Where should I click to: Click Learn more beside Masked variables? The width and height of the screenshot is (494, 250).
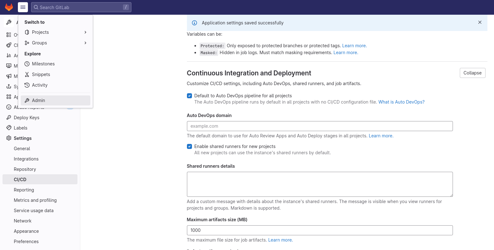pyautogui.click(x=345, y=53)
